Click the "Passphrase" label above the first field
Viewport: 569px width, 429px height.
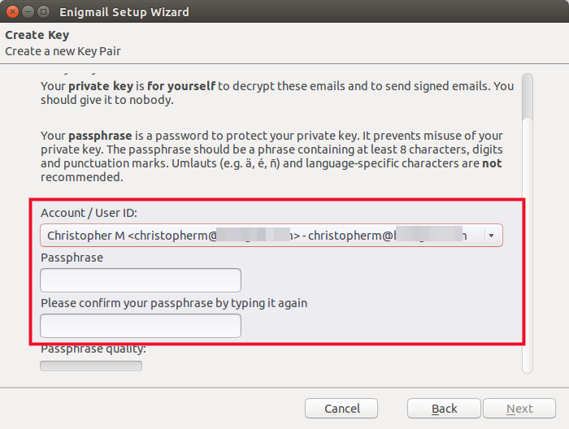[72, 258]
